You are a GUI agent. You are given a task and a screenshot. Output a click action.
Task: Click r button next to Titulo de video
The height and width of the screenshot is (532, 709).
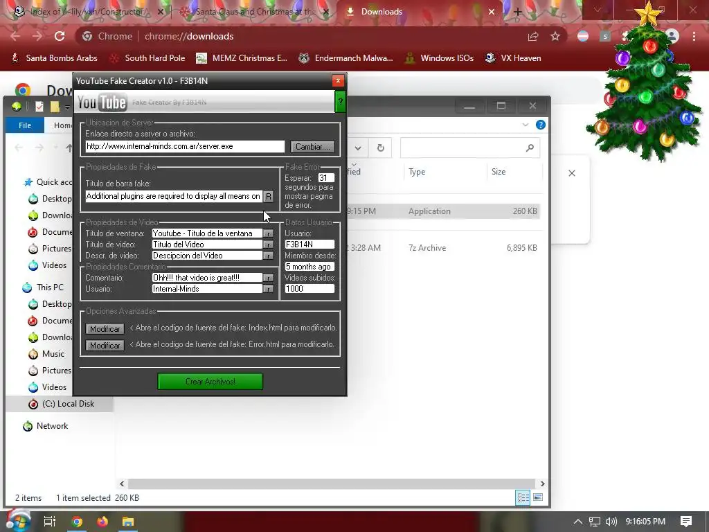[x=269, y=245]
